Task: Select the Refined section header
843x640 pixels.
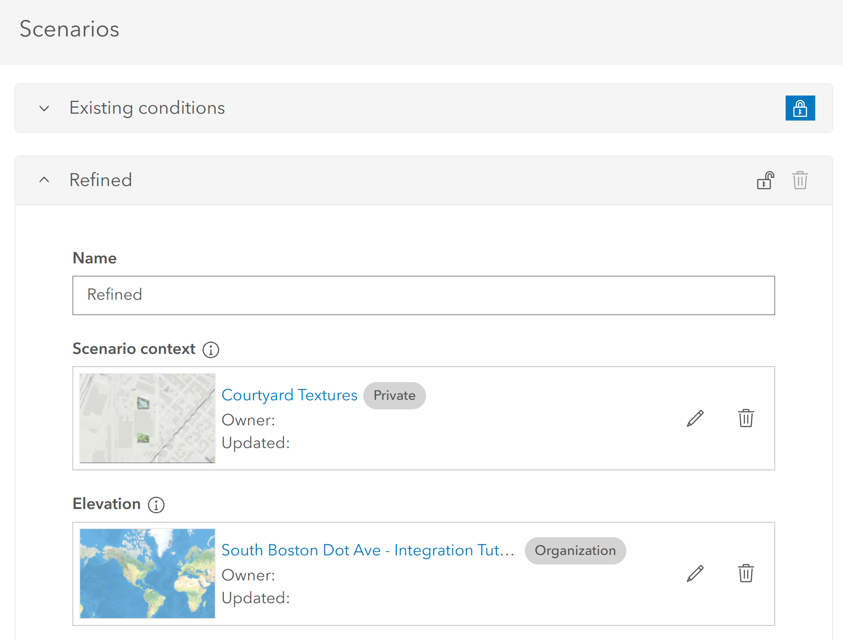Action: [101, 180]
